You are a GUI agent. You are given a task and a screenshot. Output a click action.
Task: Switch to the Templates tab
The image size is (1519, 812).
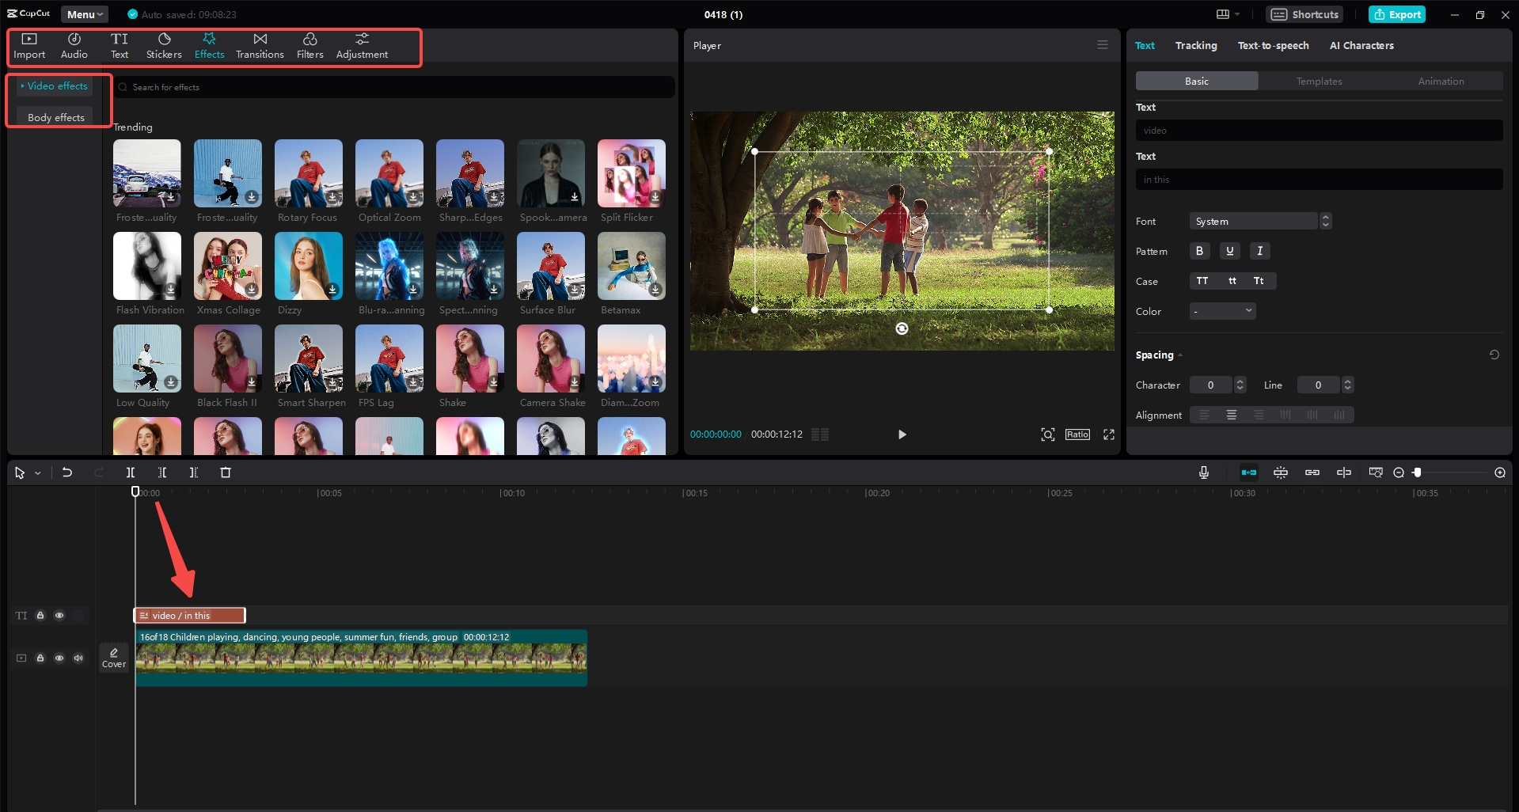[x=1318, y=81]
